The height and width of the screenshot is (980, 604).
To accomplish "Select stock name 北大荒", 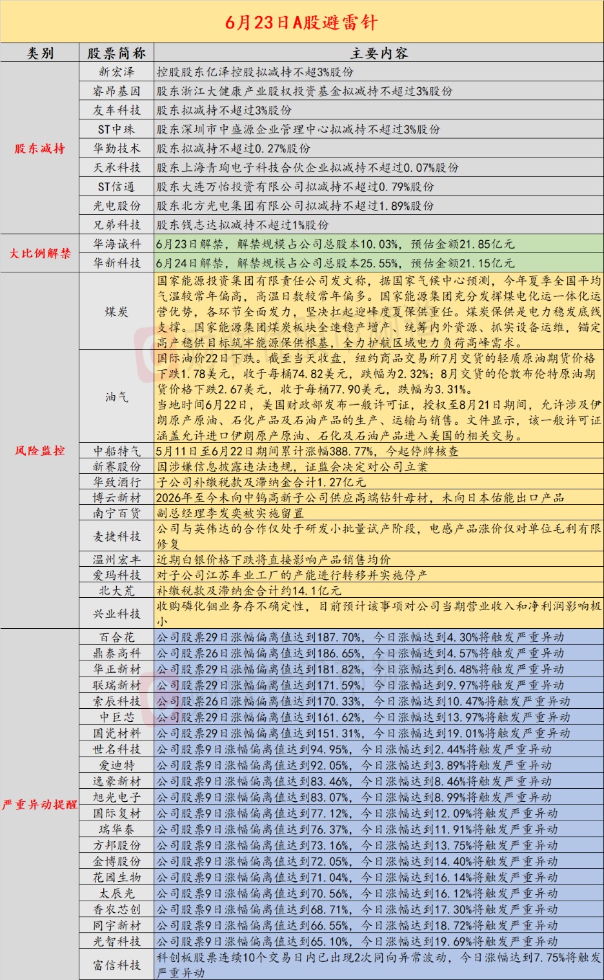I will [x=117, y=591].
